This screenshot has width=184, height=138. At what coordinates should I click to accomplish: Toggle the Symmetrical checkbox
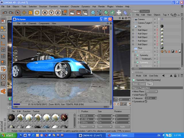click(146, 101)
